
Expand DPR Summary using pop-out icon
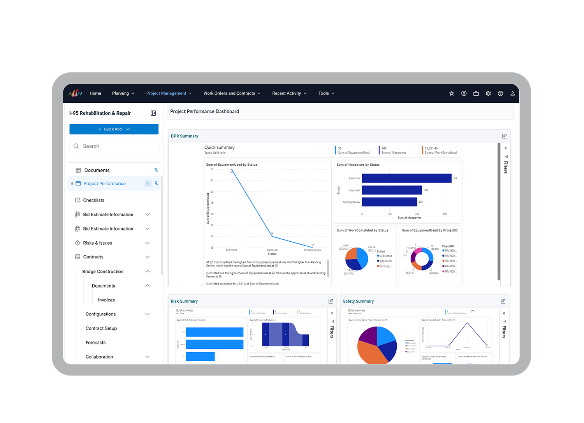click(x=504, y=136)
